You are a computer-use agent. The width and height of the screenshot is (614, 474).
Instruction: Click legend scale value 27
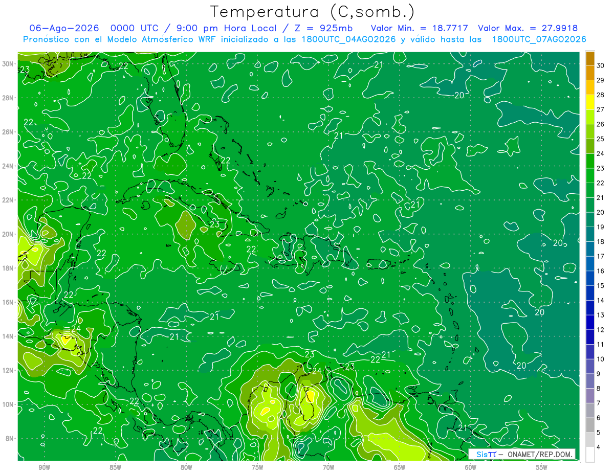pos(600,109)
